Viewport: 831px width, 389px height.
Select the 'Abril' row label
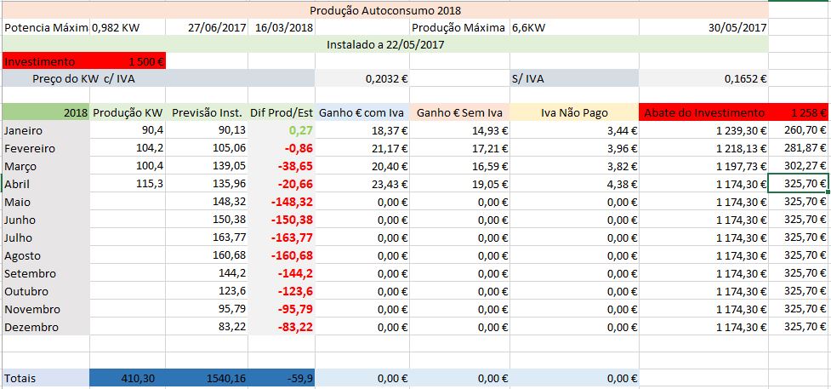click(x=46, y=184)
